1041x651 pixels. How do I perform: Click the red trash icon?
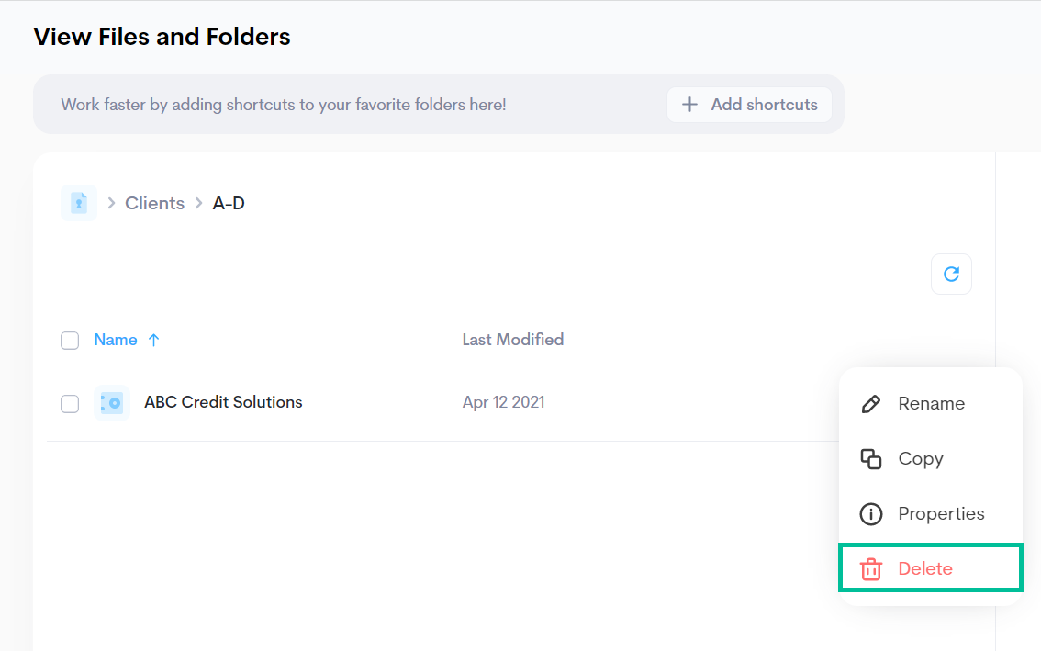870,569
